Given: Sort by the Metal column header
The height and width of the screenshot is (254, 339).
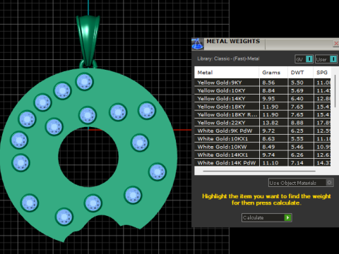Looking at the screenshot, I should click(227, 73).
